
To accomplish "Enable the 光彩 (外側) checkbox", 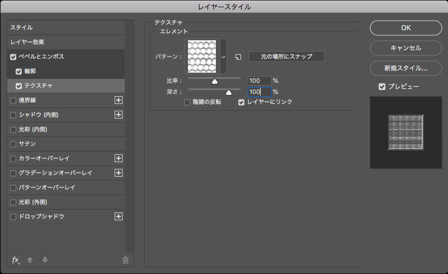I will (13, 202).
